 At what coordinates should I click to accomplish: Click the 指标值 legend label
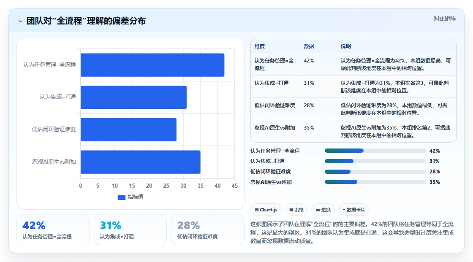coord(136,197)
